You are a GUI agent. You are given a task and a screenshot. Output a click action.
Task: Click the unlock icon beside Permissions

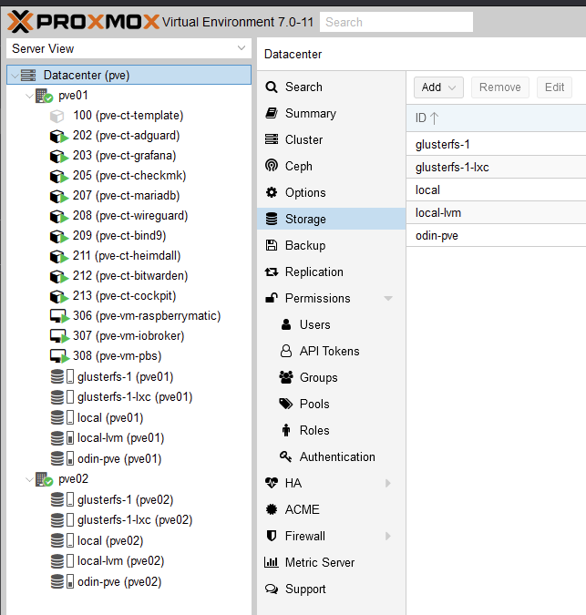click(x=272, y=298)
